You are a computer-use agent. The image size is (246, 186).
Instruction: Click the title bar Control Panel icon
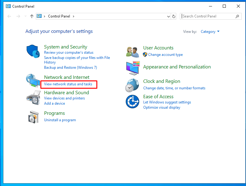click(8, 6)
